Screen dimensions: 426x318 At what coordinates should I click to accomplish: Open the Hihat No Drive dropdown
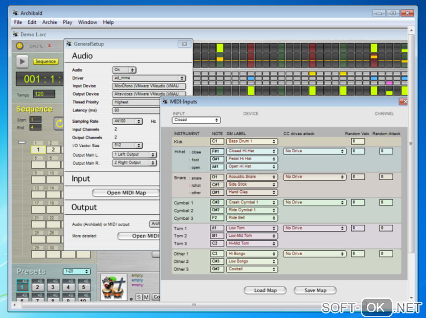point(314,151)
